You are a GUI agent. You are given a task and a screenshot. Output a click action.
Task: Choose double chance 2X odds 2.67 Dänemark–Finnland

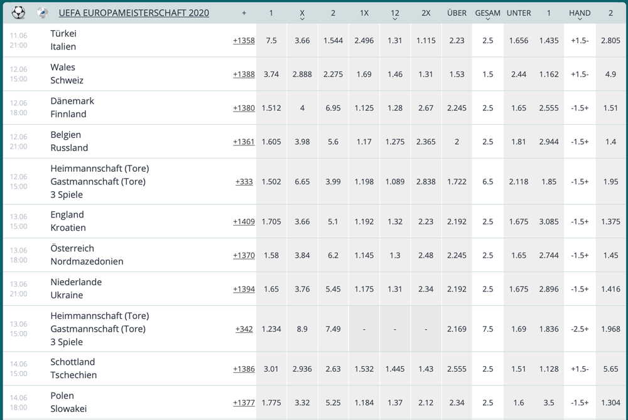point(426,108)
